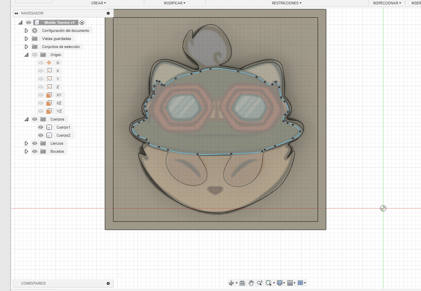Toggle visibility of the Bocetos folder
421x291 pixels.
[34, 151]
